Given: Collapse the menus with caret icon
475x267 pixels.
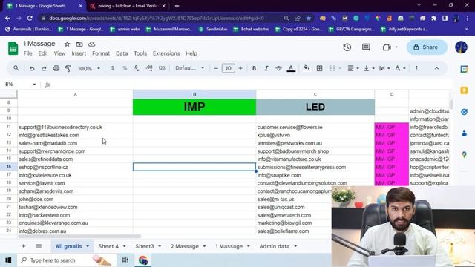Looking at the screenshot, I should click(x=436, y=68).
